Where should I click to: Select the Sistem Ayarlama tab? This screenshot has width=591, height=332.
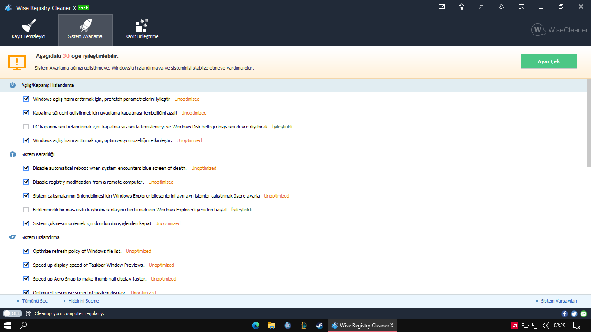click(x=85, y=30)
